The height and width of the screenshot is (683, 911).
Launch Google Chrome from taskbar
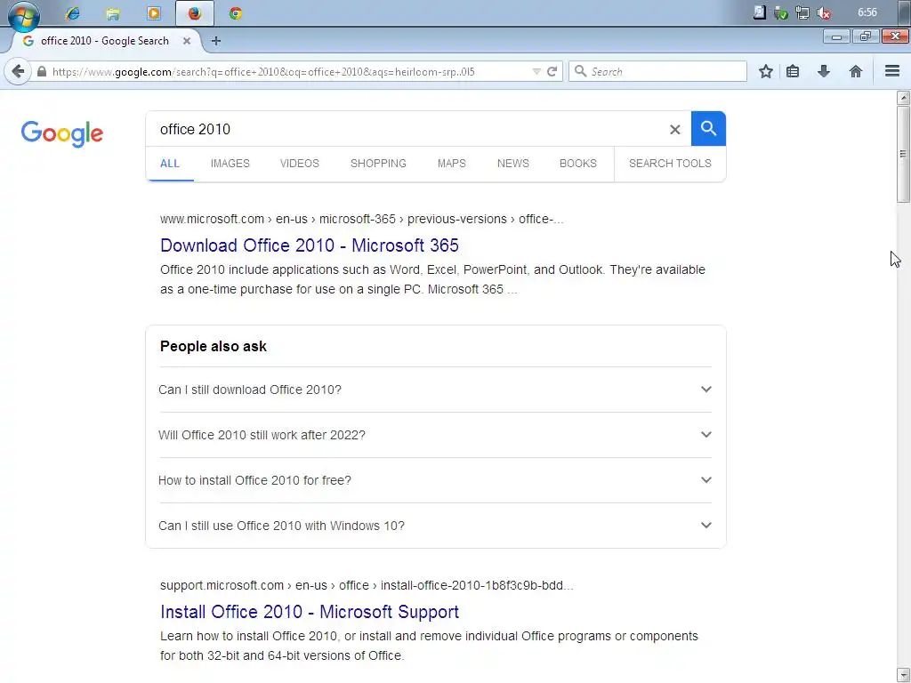(235, 13)
